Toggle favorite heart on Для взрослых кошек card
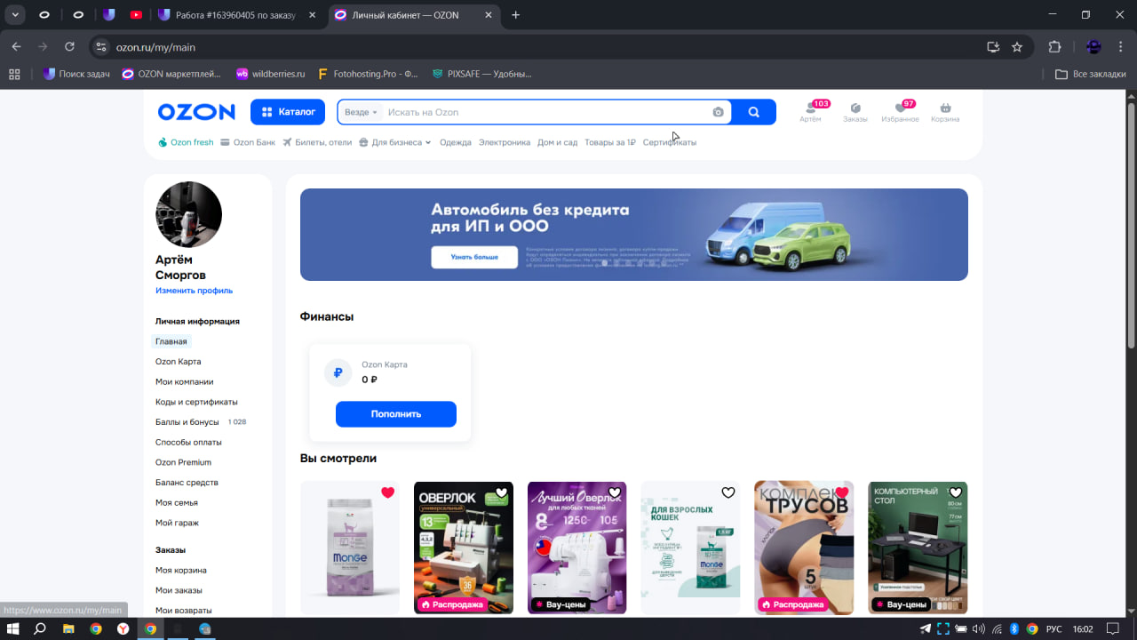This screenshot has width=1137, height=640. pyautogui.click(x=728, y=492)
